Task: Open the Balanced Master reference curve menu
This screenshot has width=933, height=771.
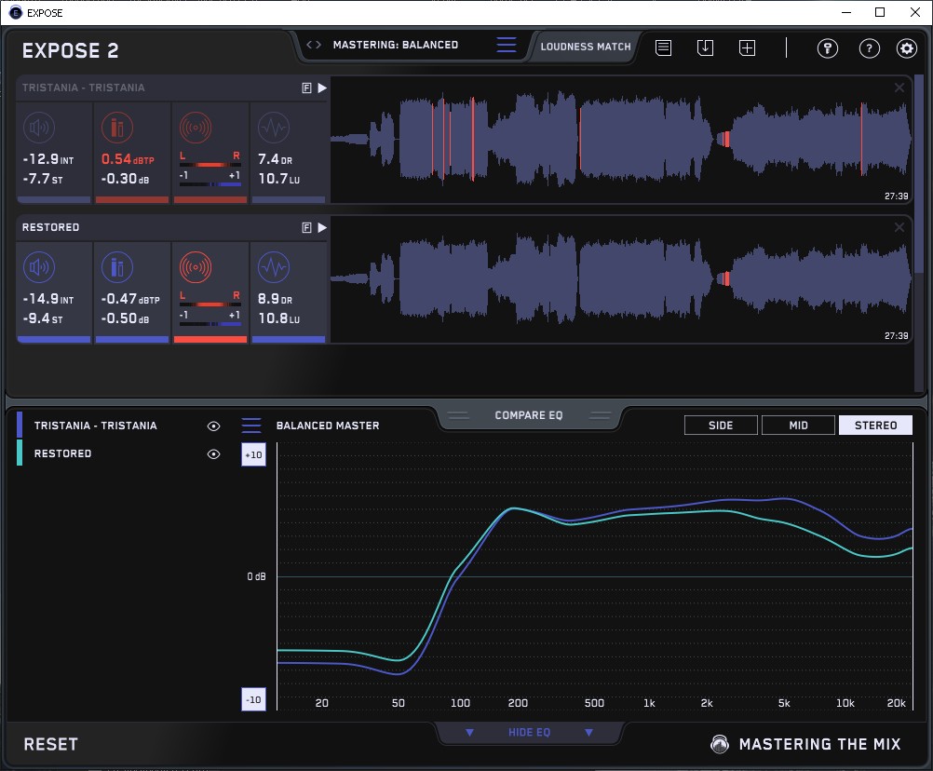Action: coord(251,426)
